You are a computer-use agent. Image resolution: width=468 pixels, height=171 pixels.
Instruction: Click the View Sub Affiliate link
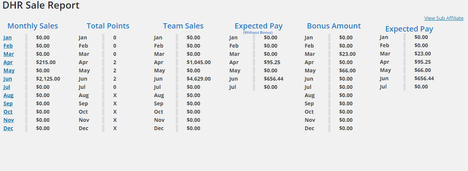coord(444,18)
